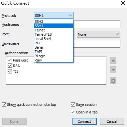Open the None firewall dropdown

98,34
